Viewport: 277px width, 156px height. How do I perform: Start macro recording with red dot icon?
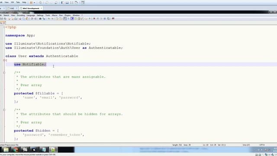tap(94, 19)
